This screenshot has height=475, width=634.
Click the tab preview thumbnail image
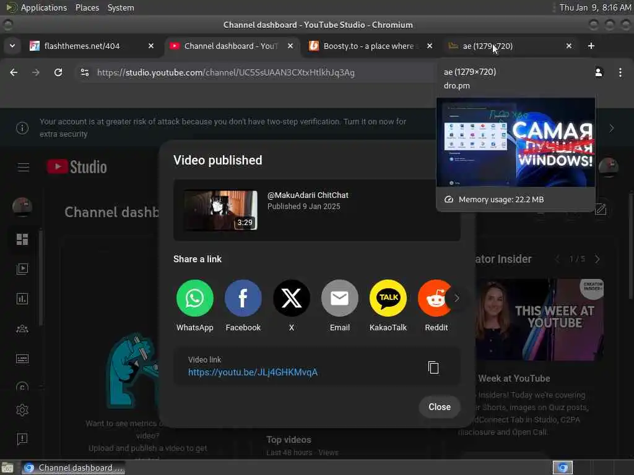(516, 142)
